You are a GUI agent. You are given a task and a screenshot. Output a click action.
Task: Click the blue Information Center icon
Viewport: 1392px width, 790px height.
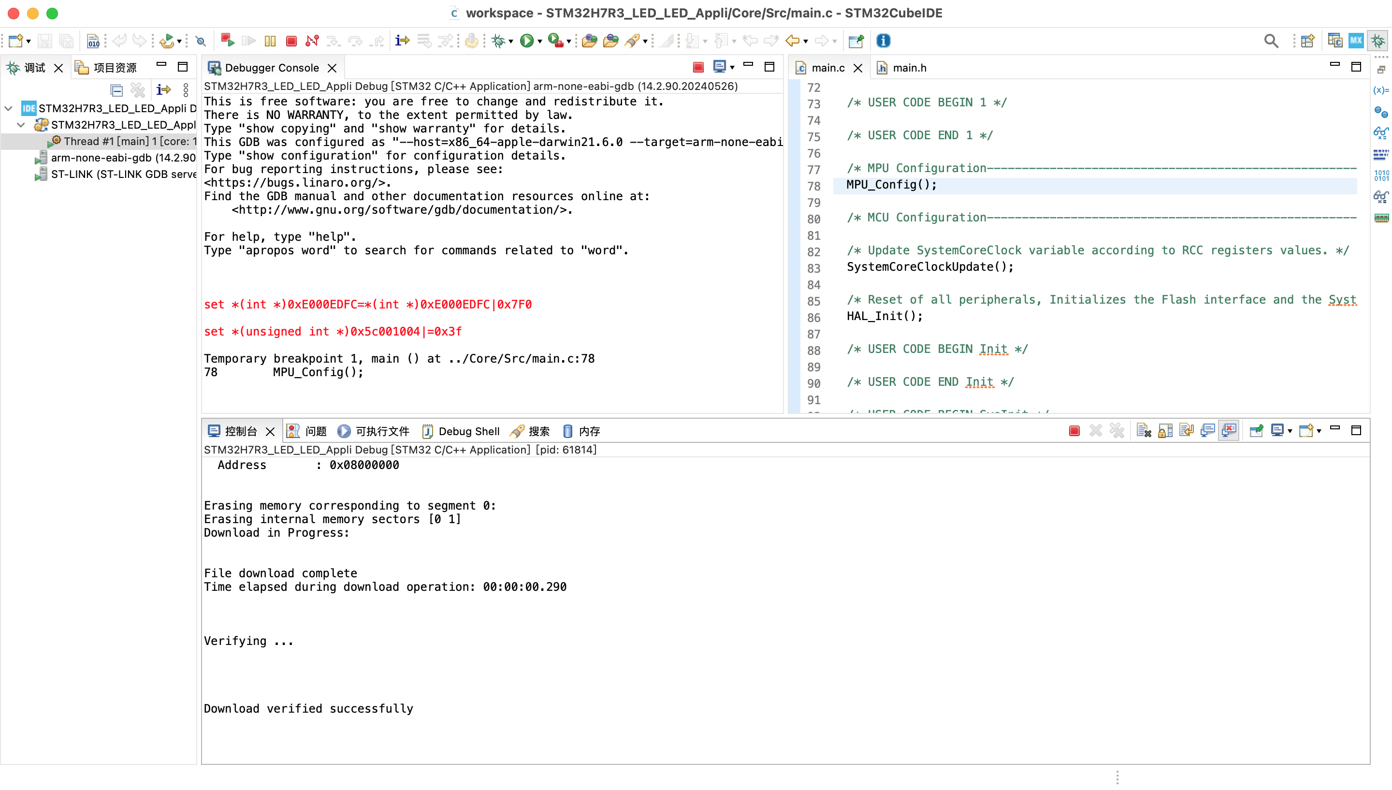tap(884, 41)
